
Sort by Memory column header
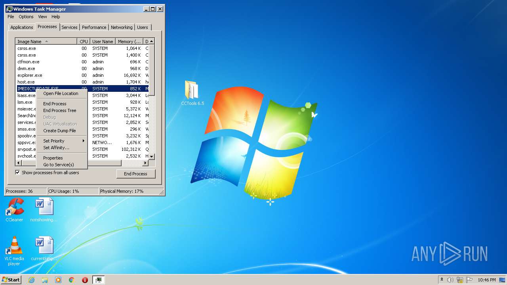(x=129, y=42)
